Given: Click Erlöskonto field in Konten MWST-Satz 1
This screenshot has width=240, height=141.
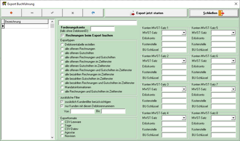Looking at the screenshot, I should click(174, 38).
